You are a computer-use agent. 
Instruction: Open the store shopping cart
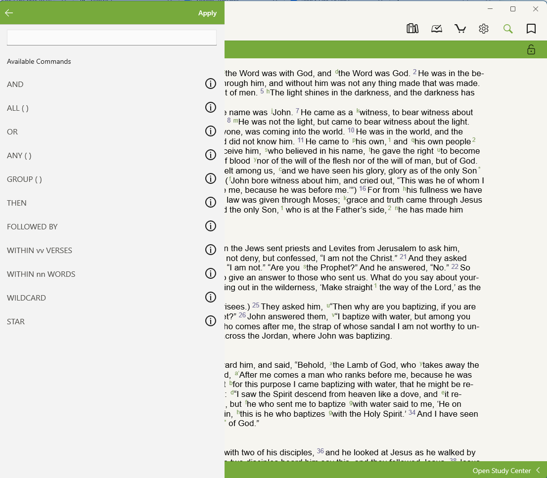pos(460,29)
